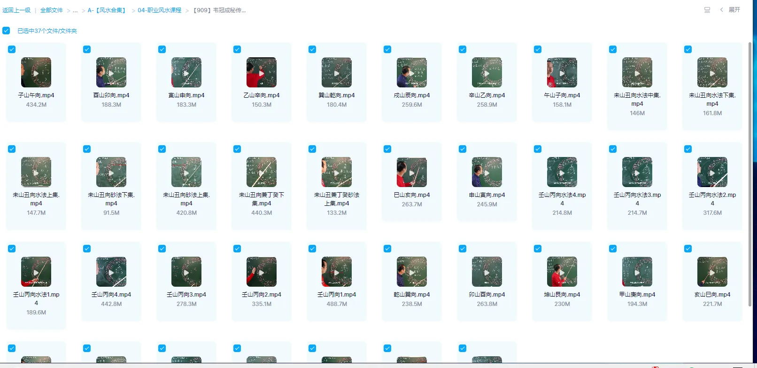This screenshot has height=368, width=757.
Task: Open the 申山寅向.mp4 video icon
Action: click(487, 172)
